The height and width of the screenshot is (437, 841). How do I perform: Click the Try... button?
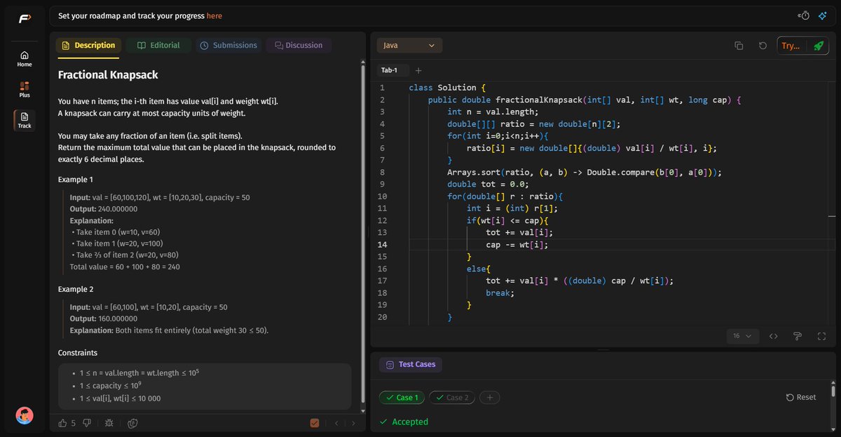coord(791,46)
